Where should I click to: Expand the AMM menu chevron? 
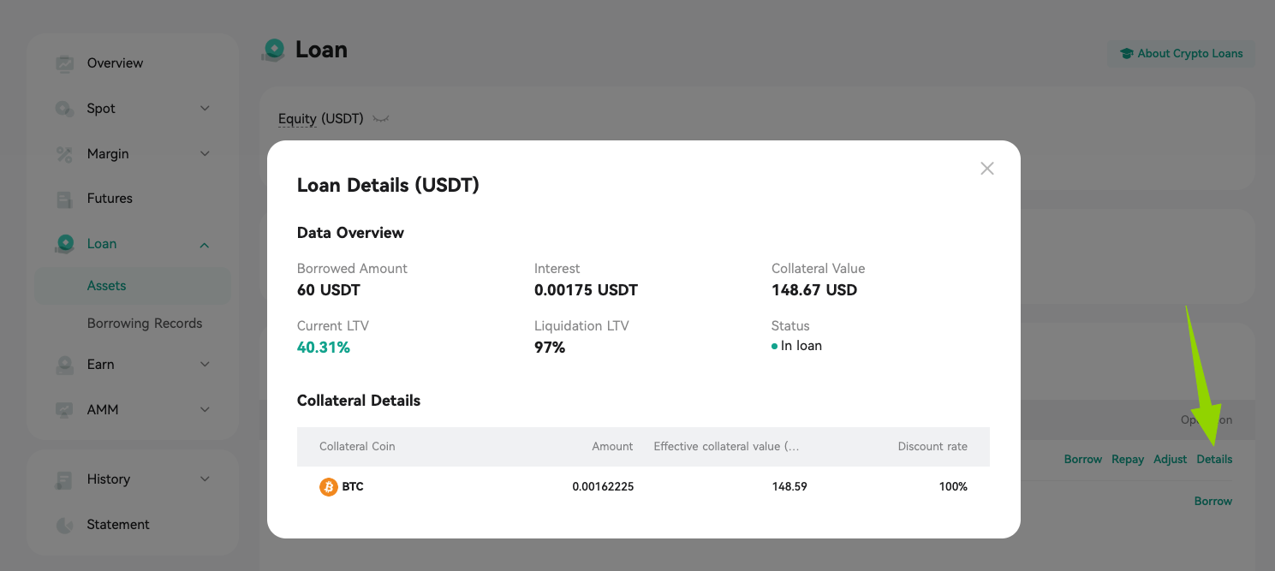[x=205, y=410]
